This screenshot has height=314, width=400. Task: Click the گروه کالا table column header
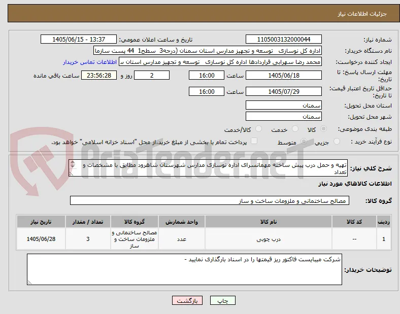(x=135, y=222)
